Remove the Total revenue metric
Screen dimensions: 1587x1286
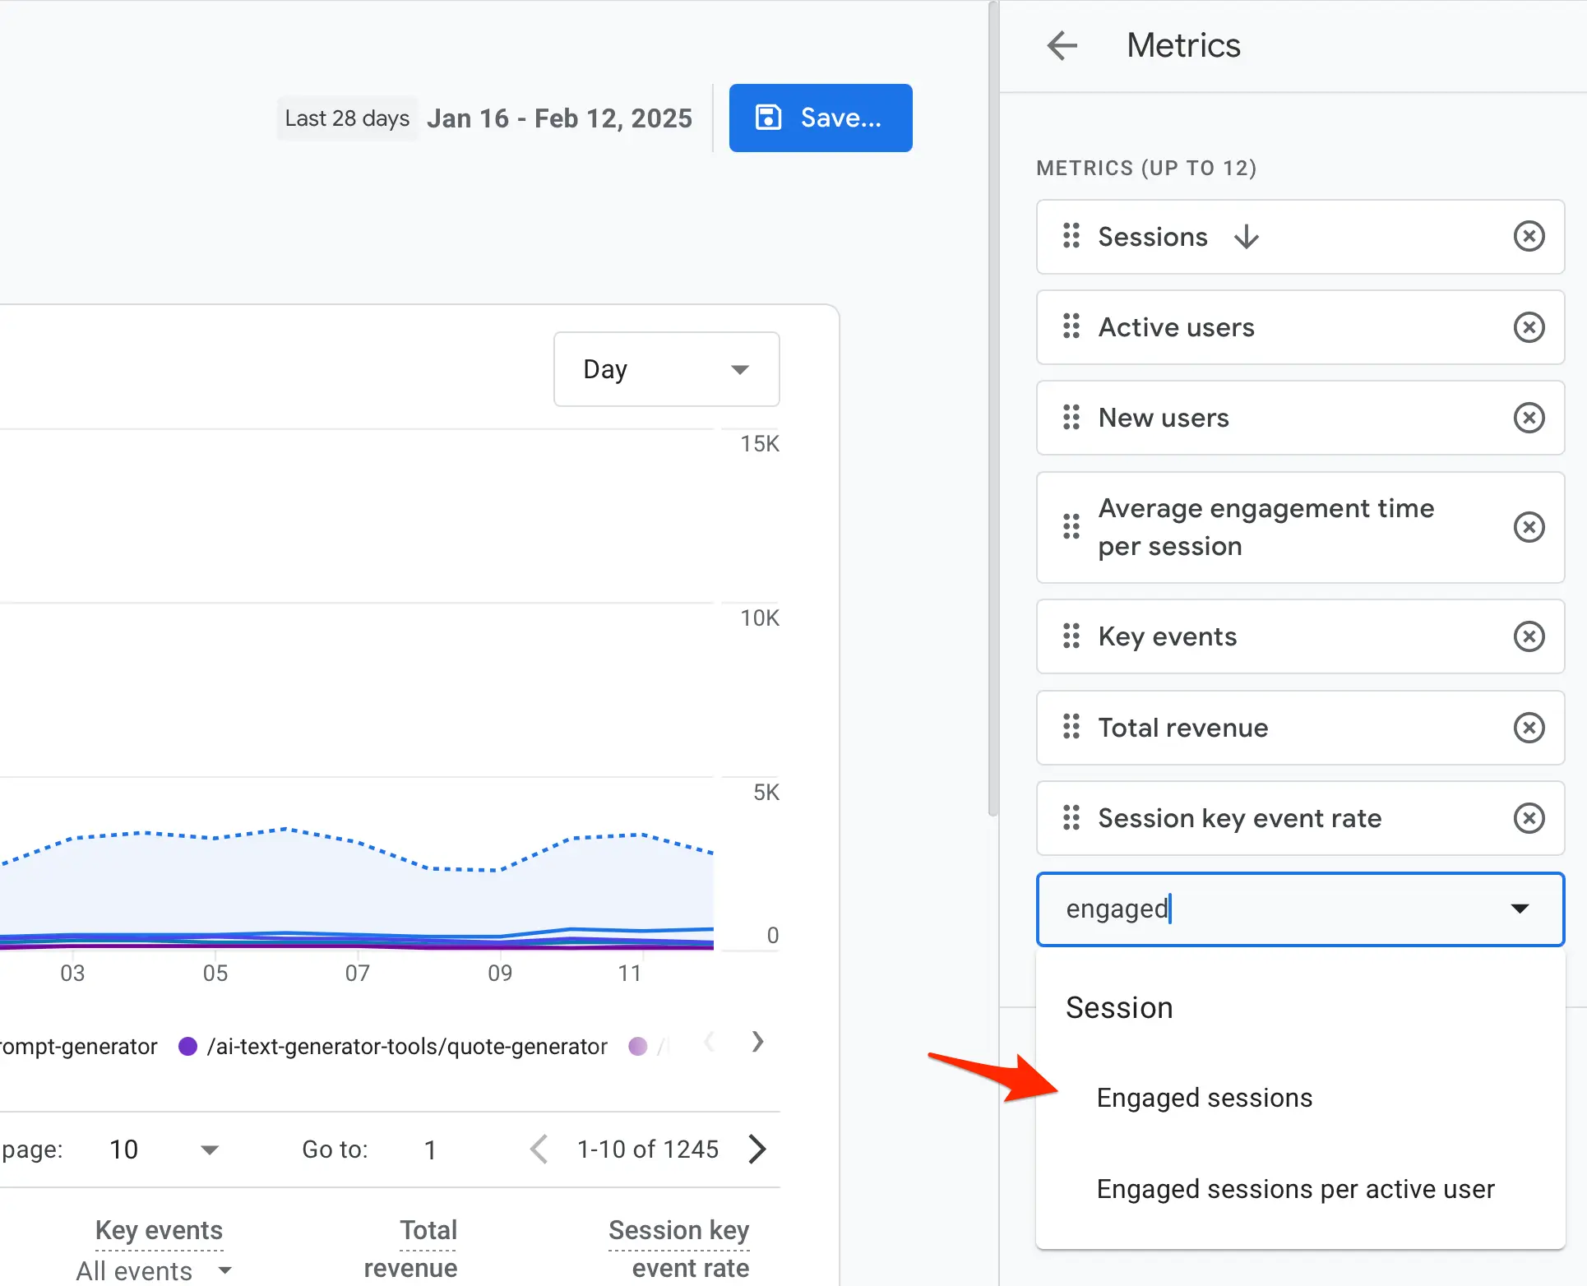point(1529,728)
